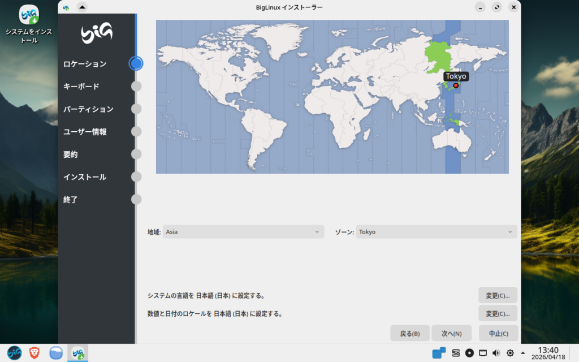This screenshot has height=362, width=579.
Task: Expand the ゾーン Tokyo dropdown
Action: [437, 232]
